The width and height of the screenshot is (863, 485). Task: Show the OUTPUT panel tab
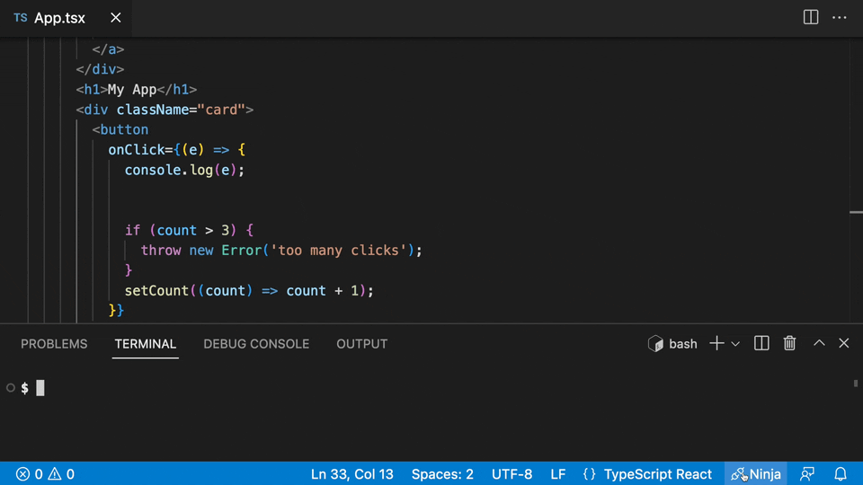coord(361,344)
